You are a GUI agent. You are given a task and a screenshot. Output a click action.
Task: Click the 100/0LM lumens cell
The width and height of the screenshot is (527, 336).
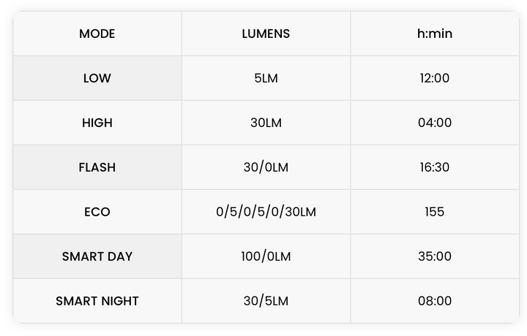click(x=266, y=256)
